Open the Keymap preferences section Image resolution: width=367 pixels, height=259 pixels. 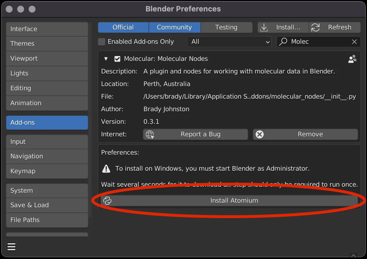pos(47,171)
